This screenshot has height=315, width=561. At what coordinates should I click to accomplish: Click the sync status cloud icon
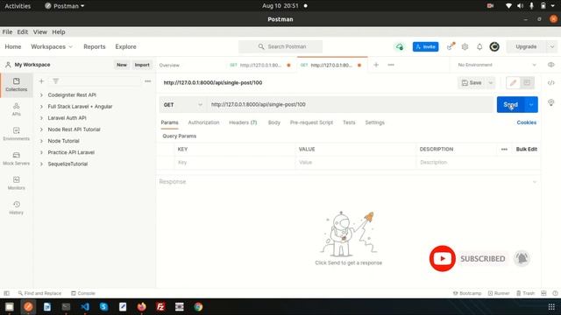point(400,46)
